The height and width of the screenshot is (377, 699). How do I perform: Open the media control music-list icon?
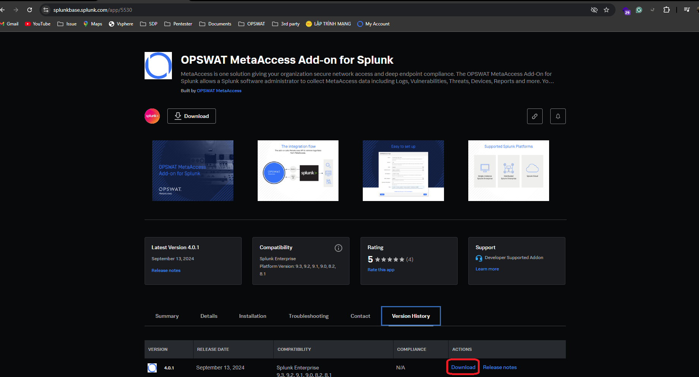[x=687, y=10]
